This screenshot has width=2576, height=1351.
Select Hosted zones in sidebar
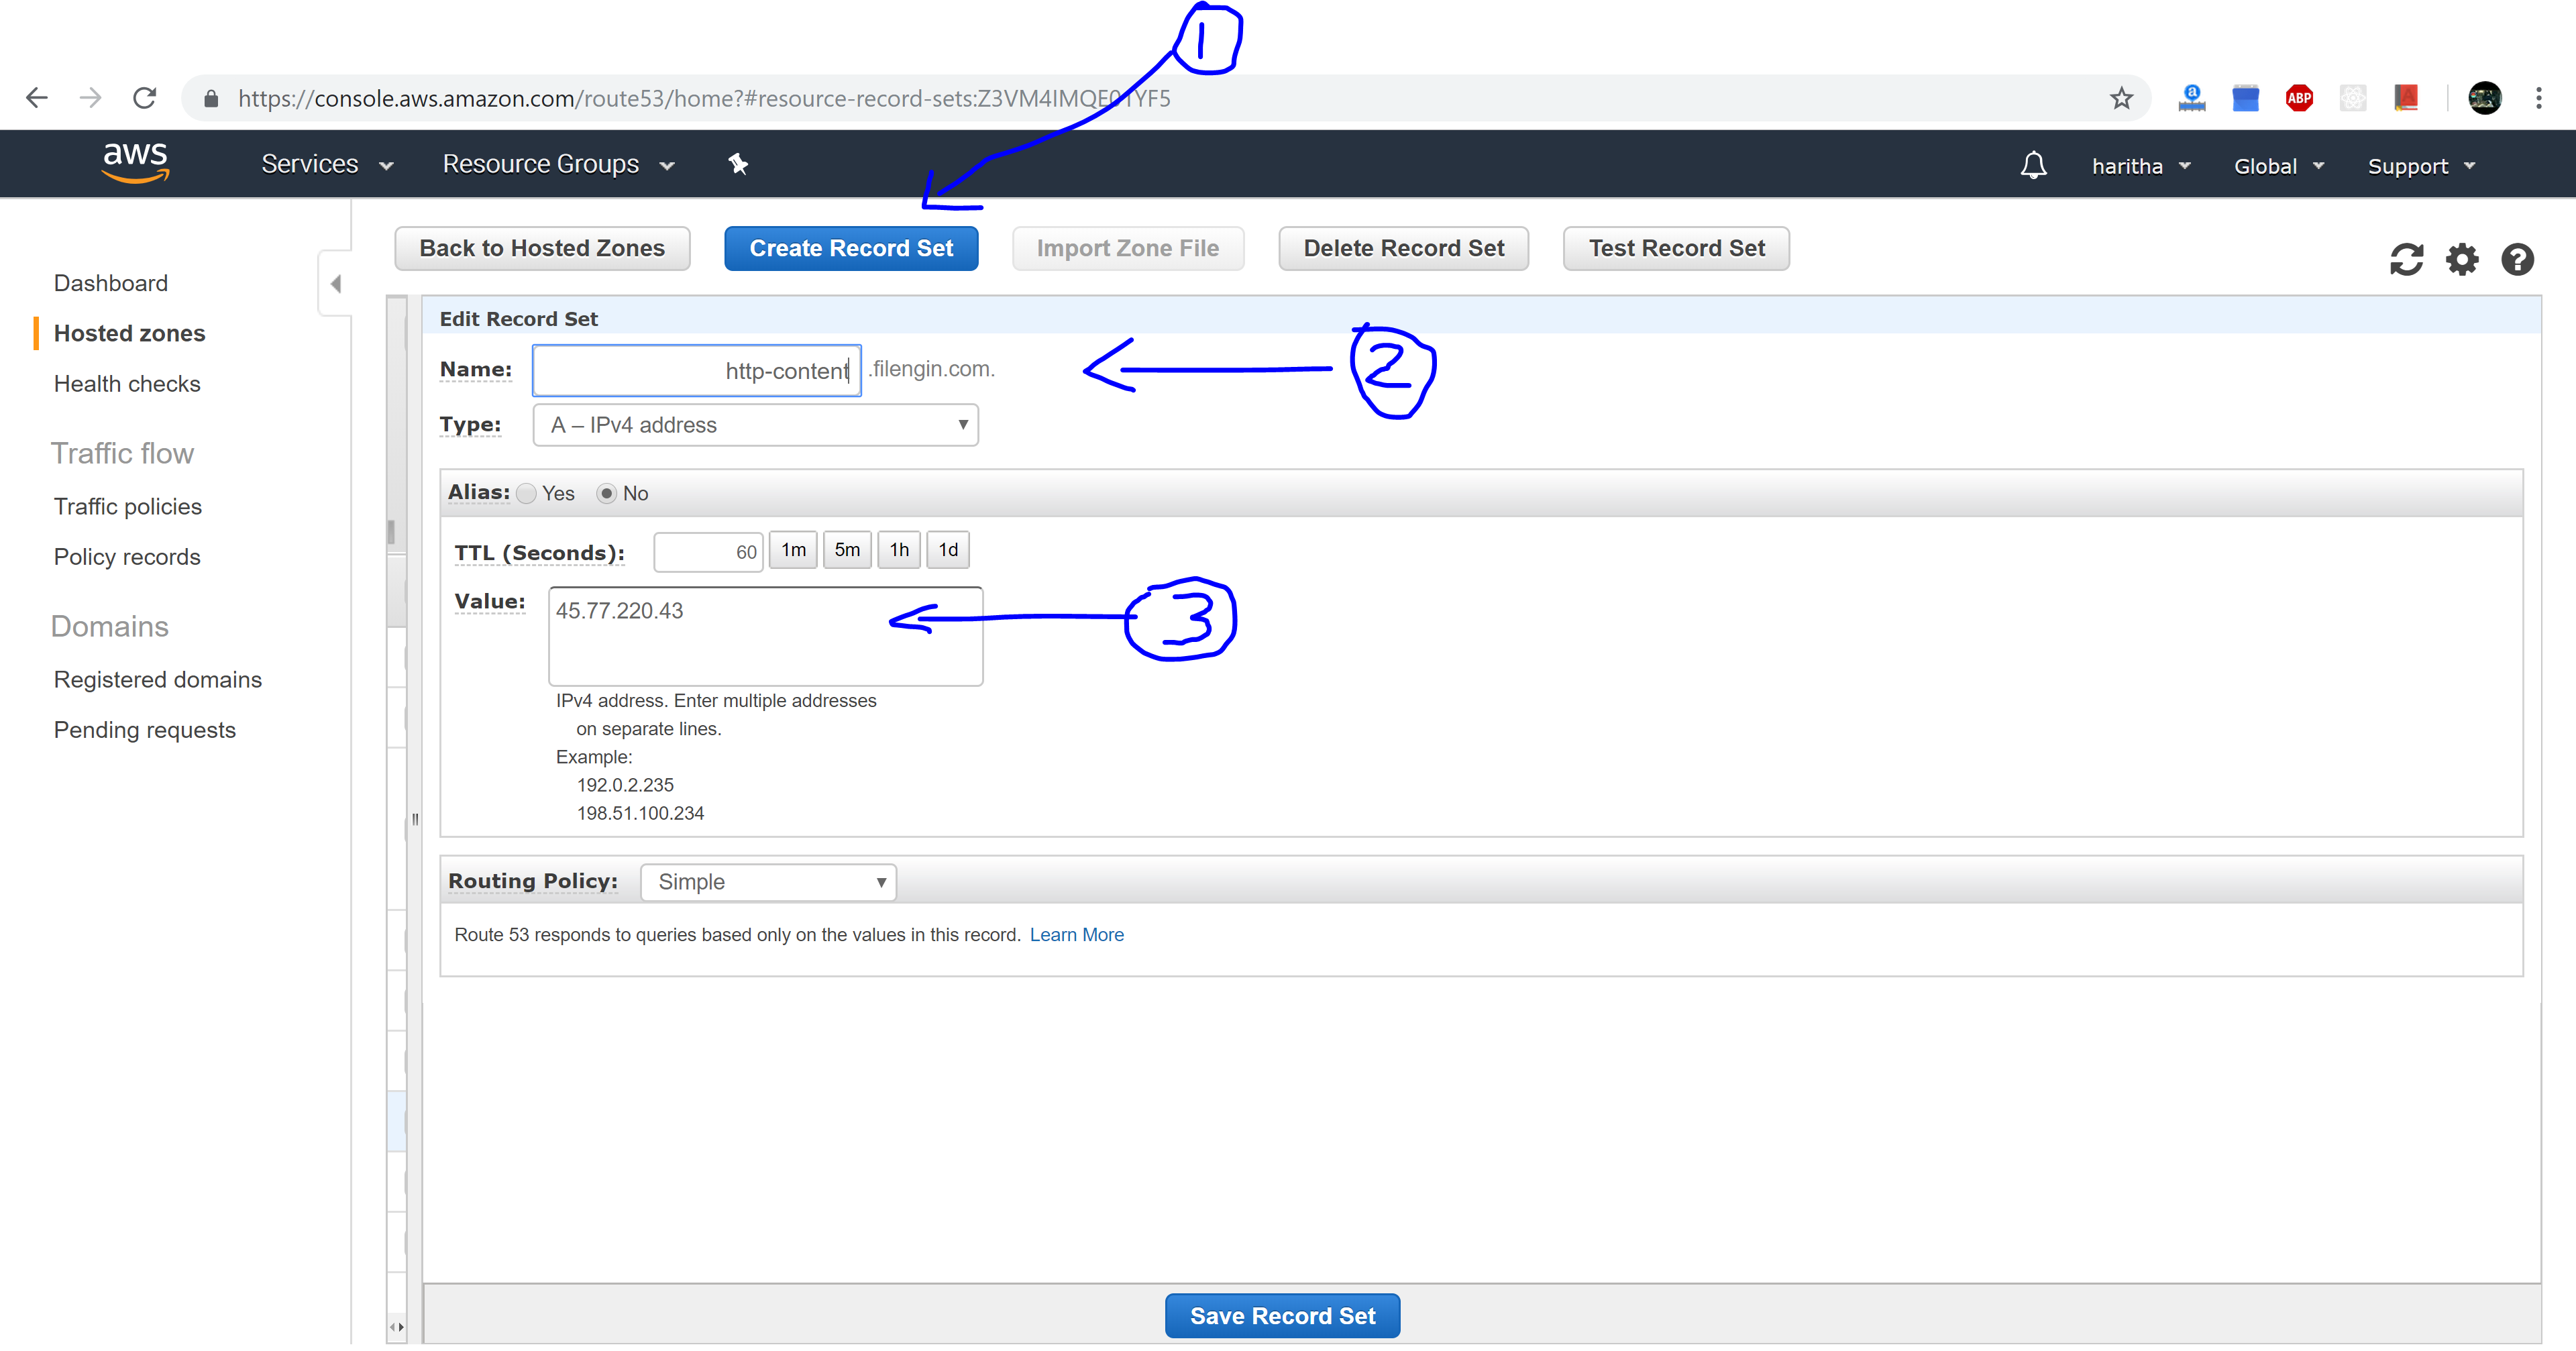[x=129, y=333]
